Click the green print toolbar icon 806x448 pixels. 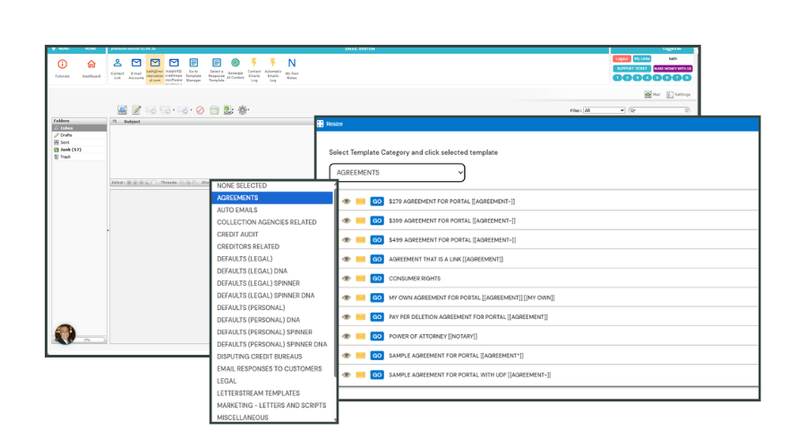click(x=214, y=110)
